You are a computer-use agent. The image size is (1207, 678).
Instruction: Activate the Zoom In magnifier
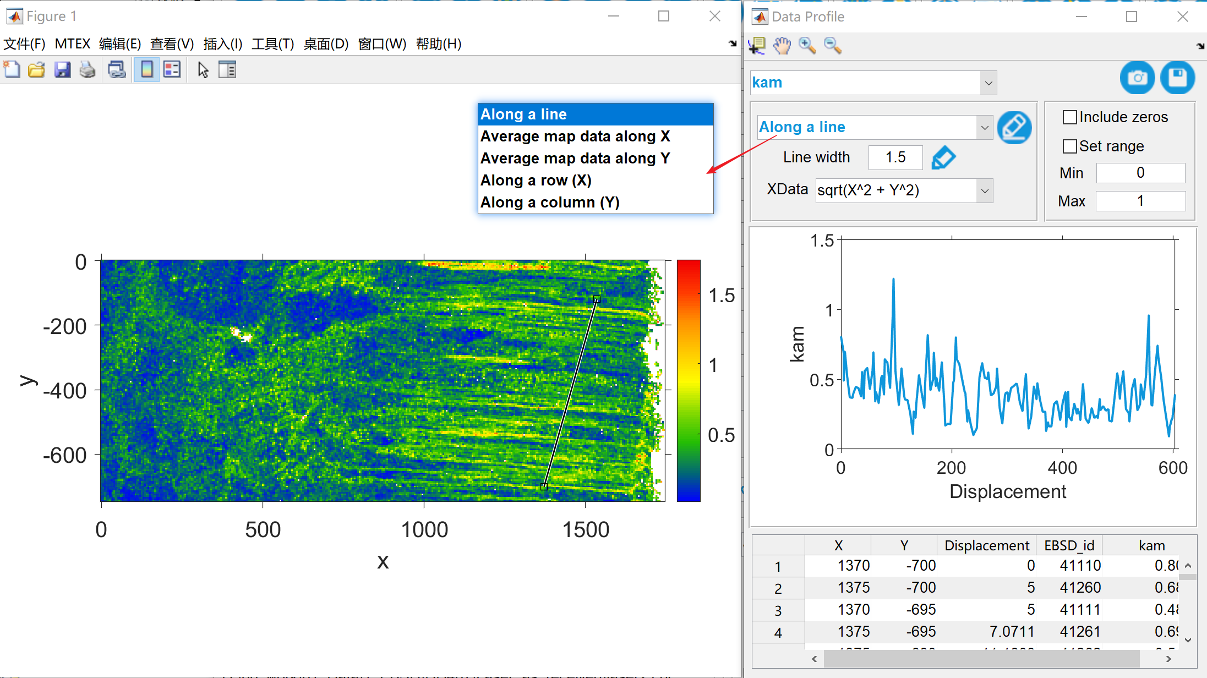point(807,46)
